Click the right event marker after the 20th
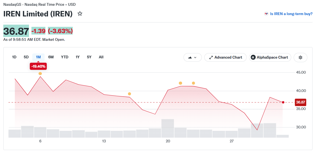 [x=194, y=83]
